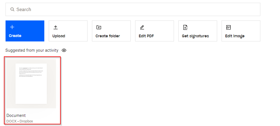This screenshot has height=126, width=280.
Task: Click the DOCX • Dropbox label
Action: click(x=20, y=121)
